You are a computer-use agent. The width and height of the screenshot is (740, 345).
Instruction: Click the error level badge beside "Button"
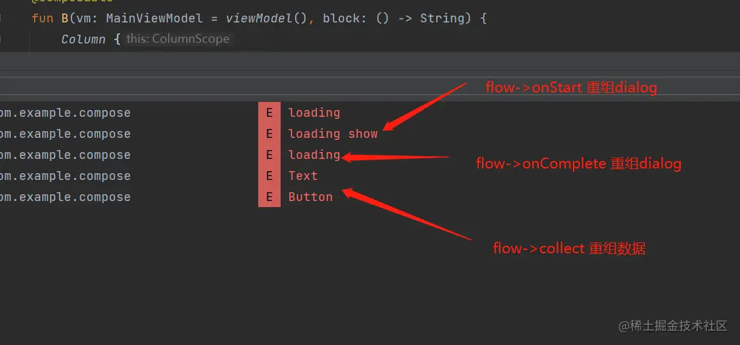pos(269,197)
